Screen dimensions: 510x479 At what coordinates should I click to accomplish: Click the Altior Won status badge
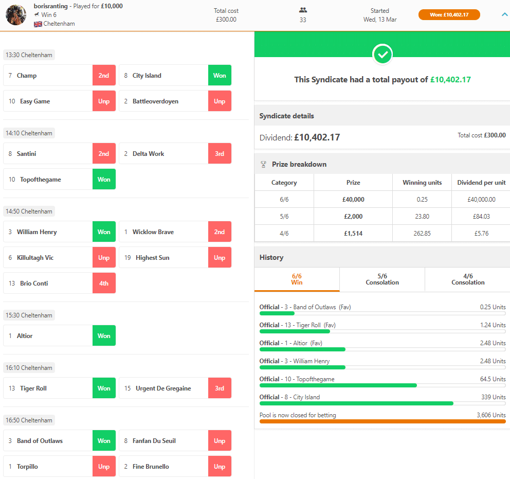(104, 336)
